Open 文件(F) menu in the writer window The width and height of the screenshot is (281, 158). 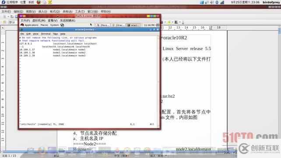(x=6, y=11)
